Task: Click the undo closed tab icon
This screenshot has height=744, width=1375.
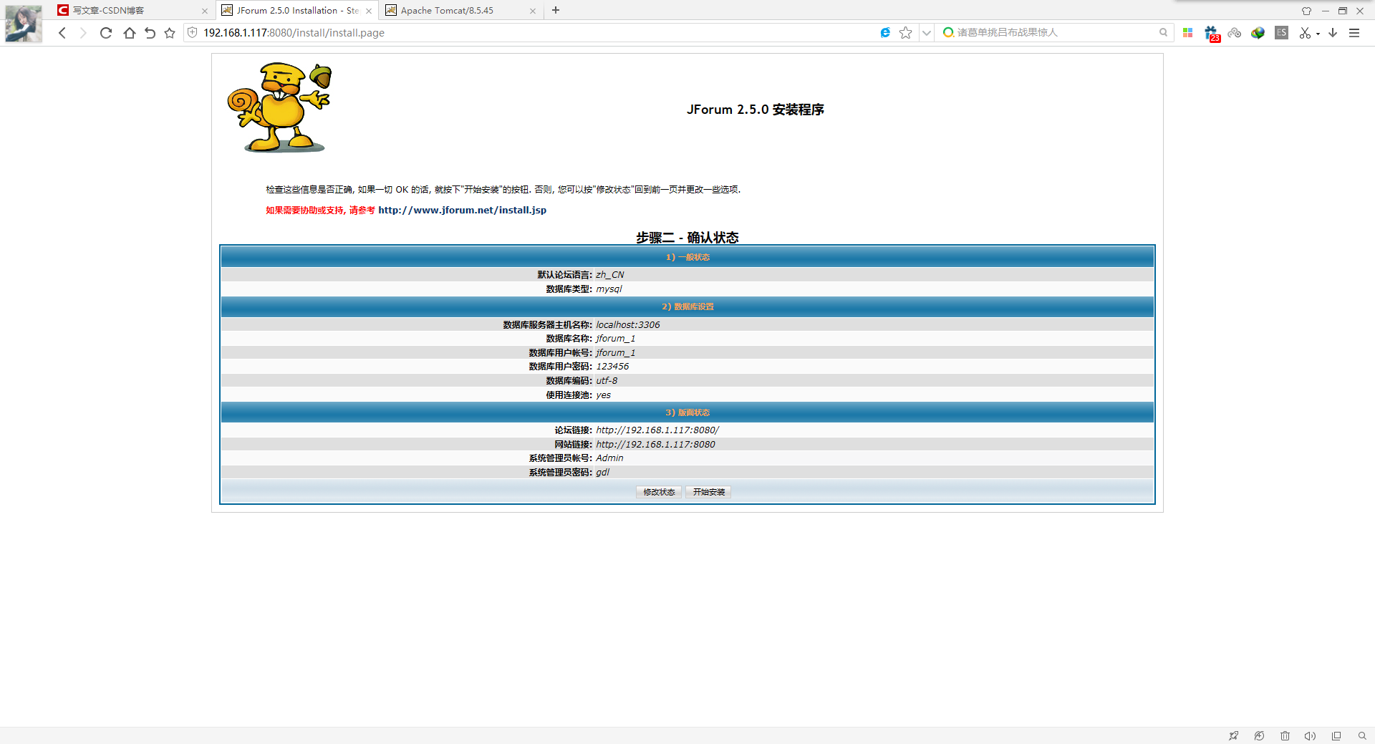Action: (150, 33)
